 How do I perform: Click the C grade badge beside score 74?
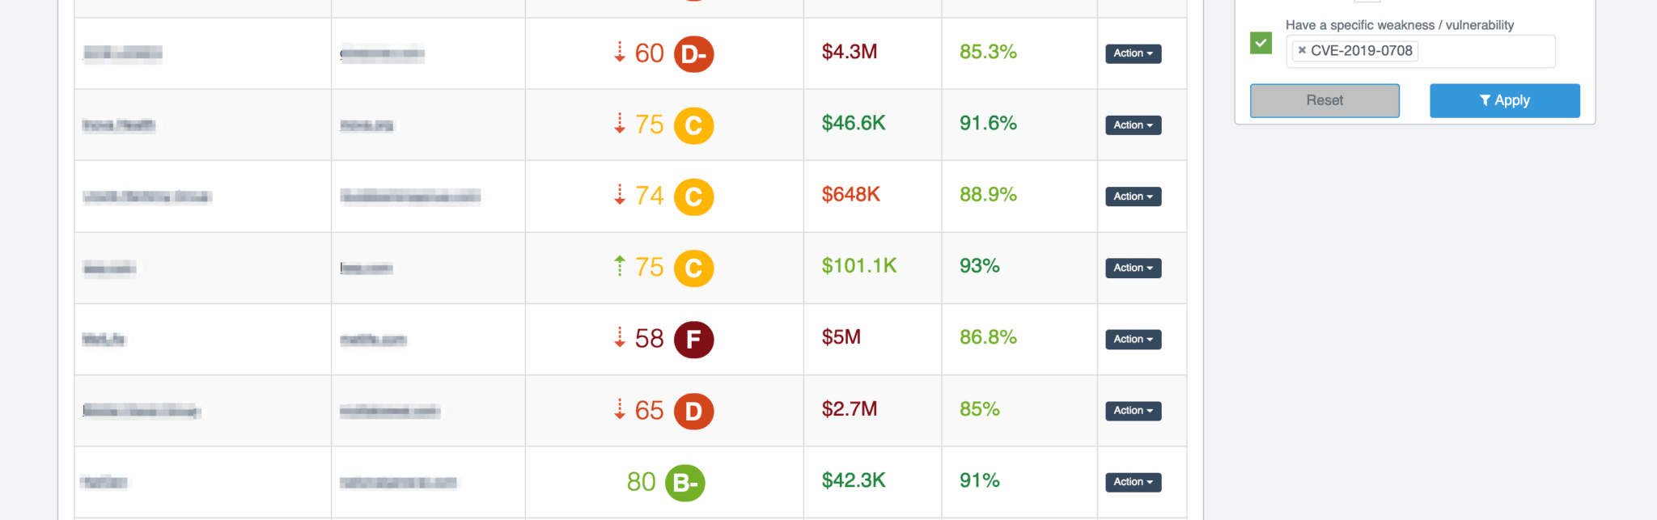point(693,197)
